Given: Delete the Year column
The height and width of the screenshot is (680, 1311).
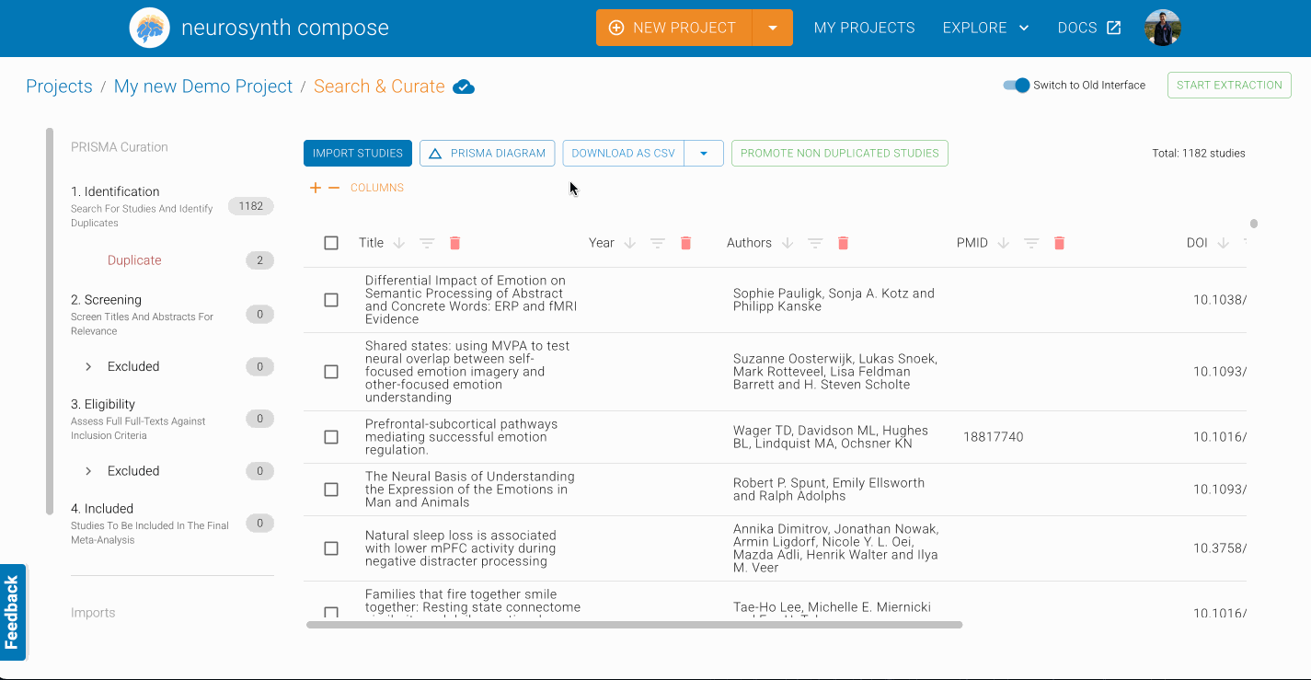Looking at the screenshot, I should [685, 243].
